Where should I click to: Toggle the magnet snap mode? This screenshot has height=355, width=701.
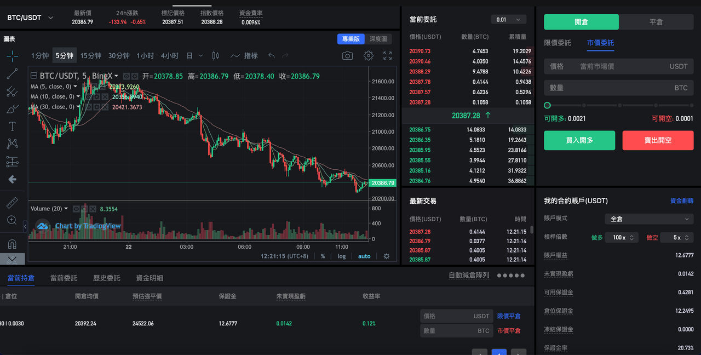[x=12, y=244]
